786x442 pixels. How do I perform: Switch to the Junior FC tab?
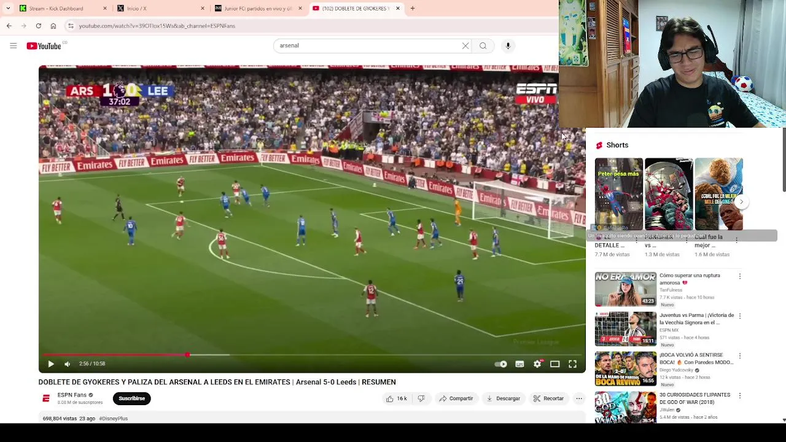(258, 9)
